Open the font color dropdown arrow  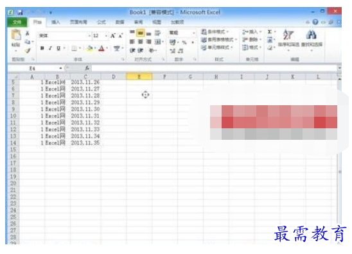[x=107, y=48]
